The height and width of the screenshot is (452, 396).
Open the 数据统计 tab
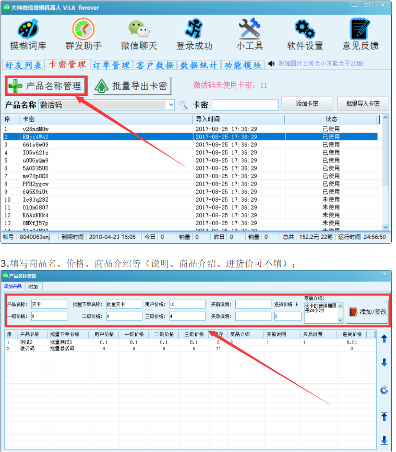(199, 65)
